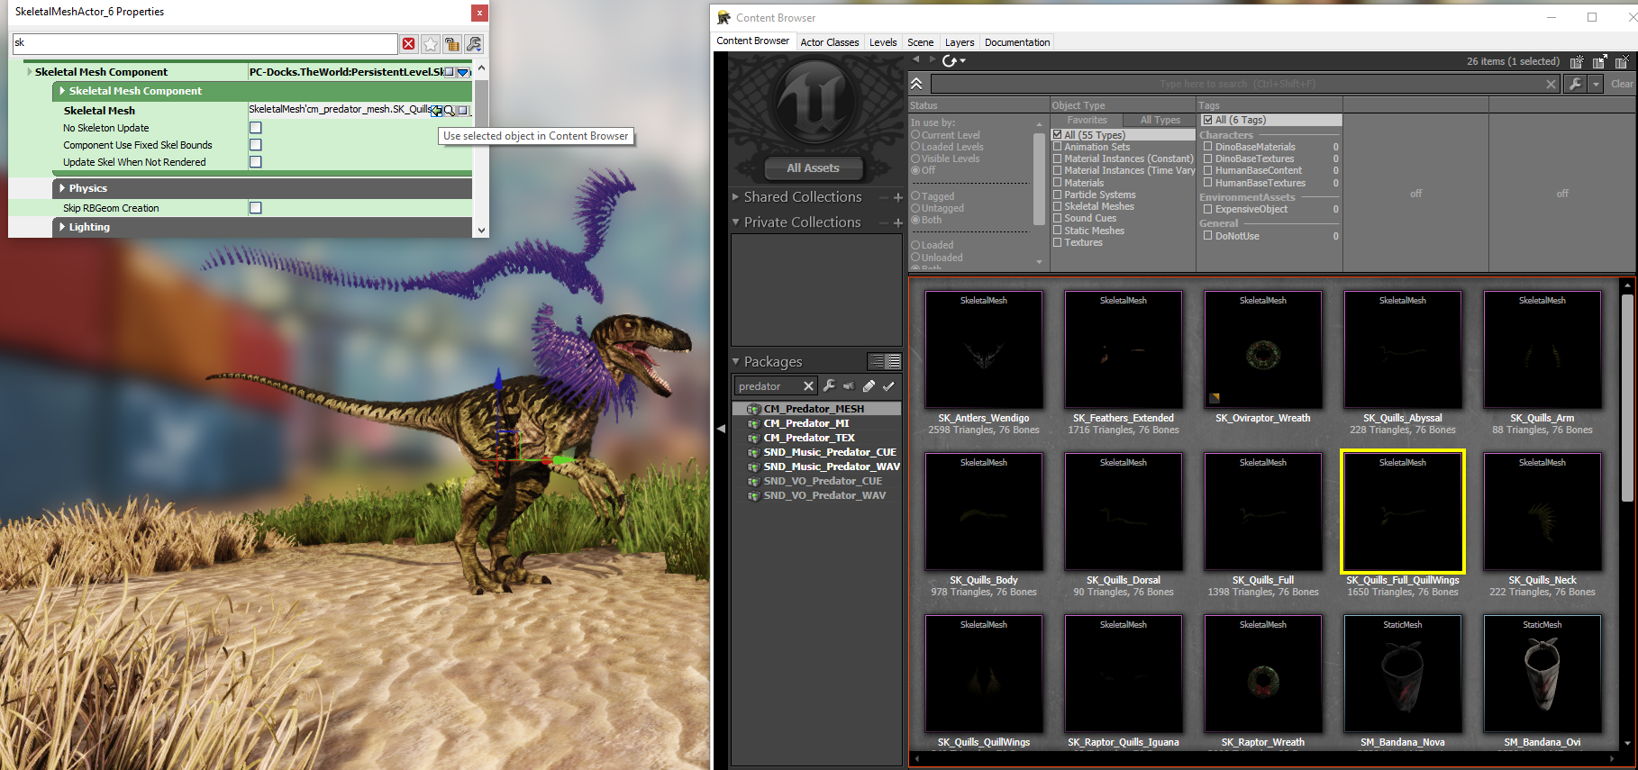1638x770 pixels.
Task: Check the DinoBaseMaterials tag
Action: point(1208,147)
